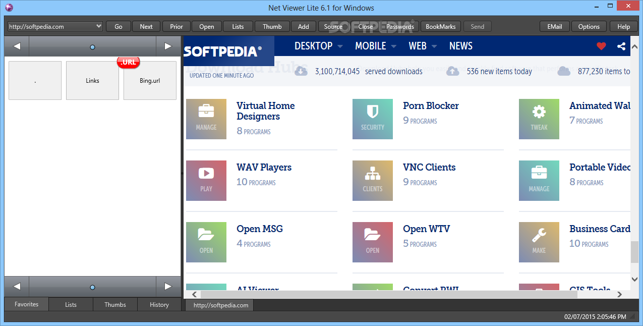View page Source
643x326 pixels.
(x=333, y=26)
